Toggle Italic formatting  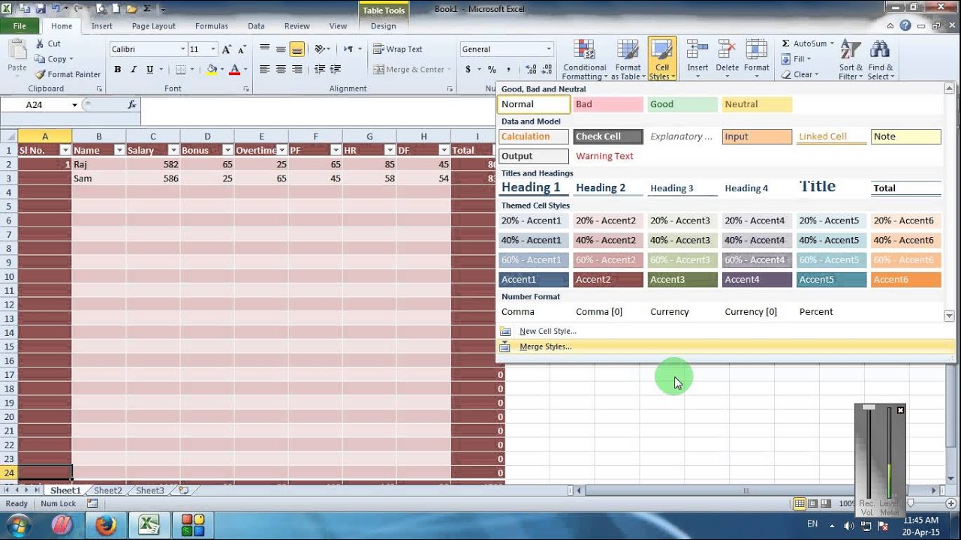click(134, 70)
